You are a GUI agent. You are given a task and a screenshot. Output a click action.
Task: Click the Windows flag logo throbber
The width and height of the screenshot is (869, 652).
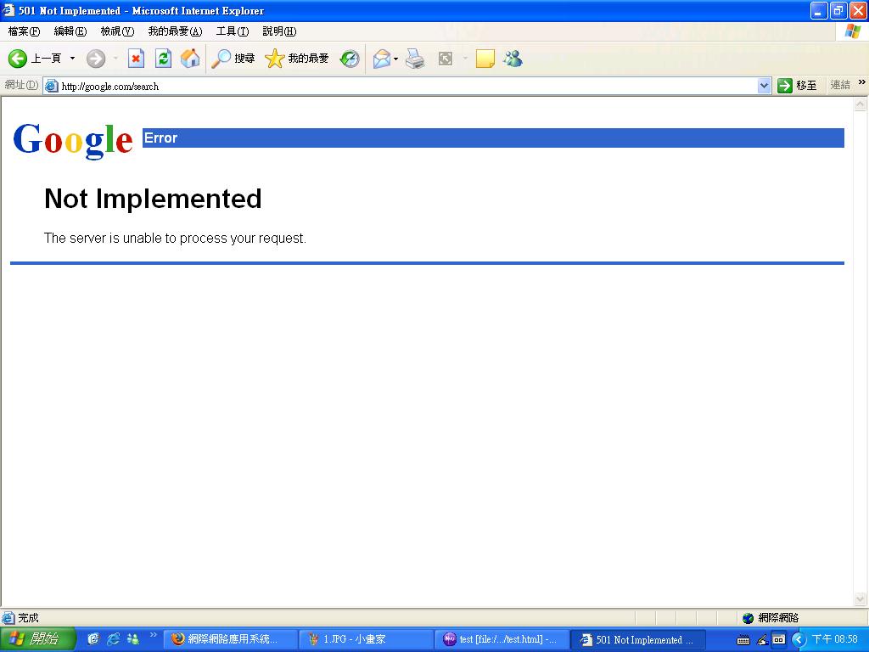click(852, 31)
